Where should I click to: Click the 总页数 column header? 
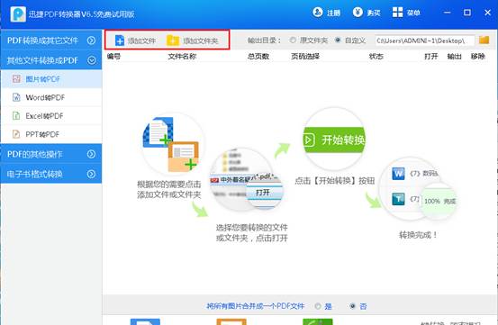[258, 57]
